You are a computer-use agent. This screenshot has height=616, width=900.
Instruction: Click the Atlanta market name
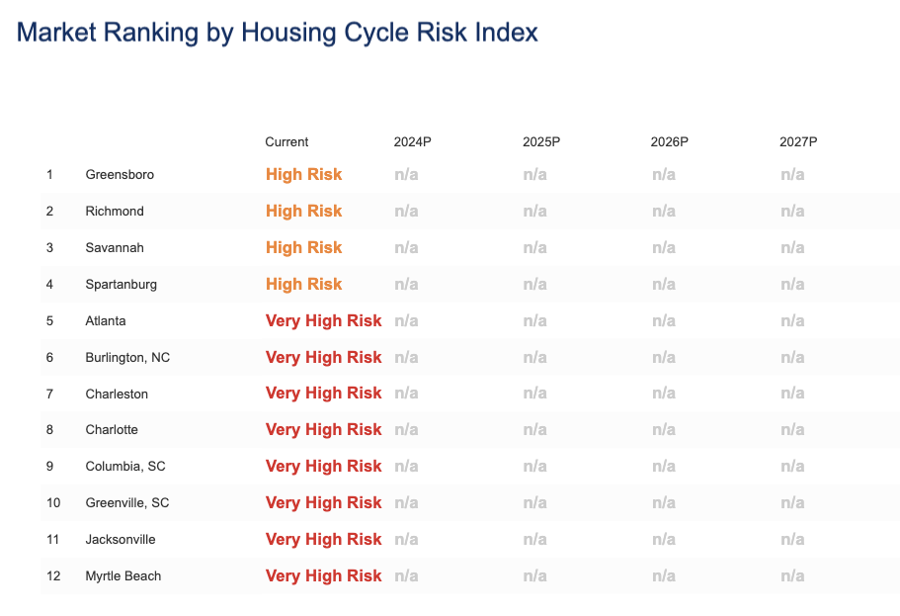pyautogui.click(x=106, y=321)
